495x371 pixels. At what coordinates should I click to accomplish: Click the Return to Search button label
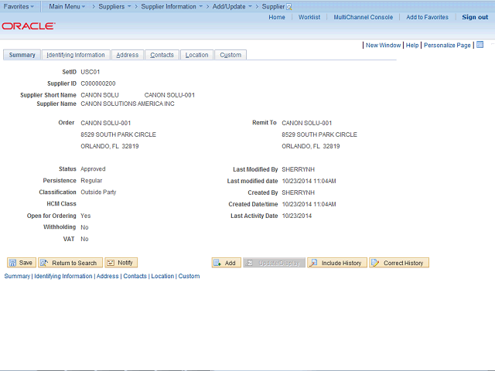click(x=74, y=263)
